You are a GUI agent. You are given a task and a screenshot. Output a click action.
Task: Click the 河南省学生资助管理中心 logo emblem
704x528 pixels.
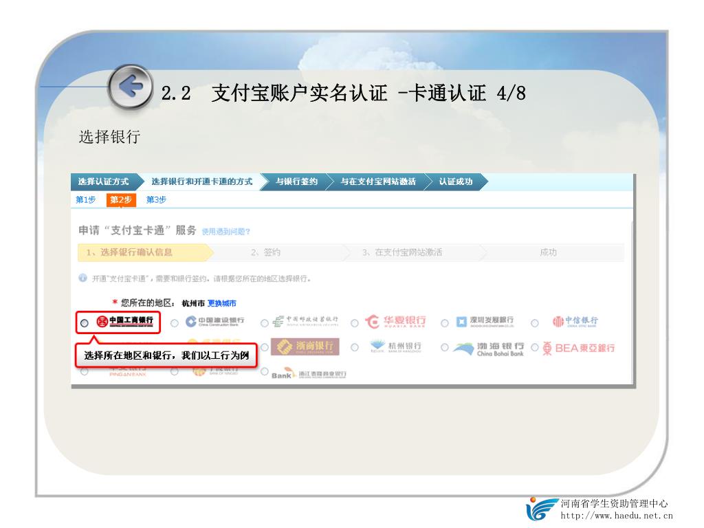click(542, 509)
